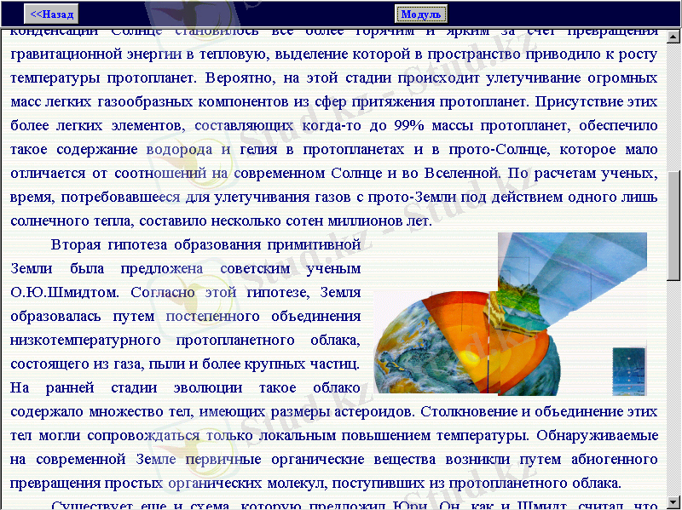Image resolution: width=682 pixels, height=510 pixels.
Task: Open the Модуль button
Action: (420, 14)
